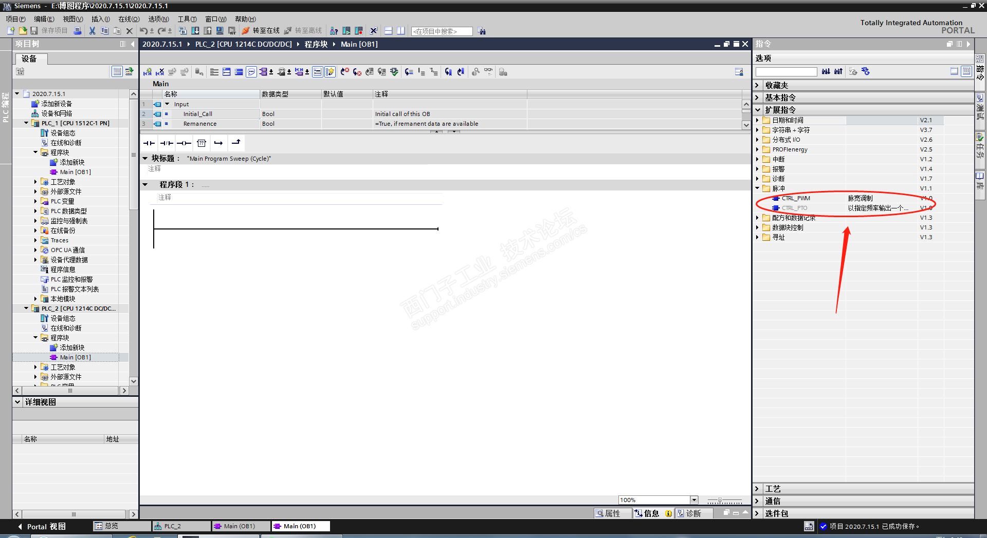Click the accessible devices icon

point(334,31)
